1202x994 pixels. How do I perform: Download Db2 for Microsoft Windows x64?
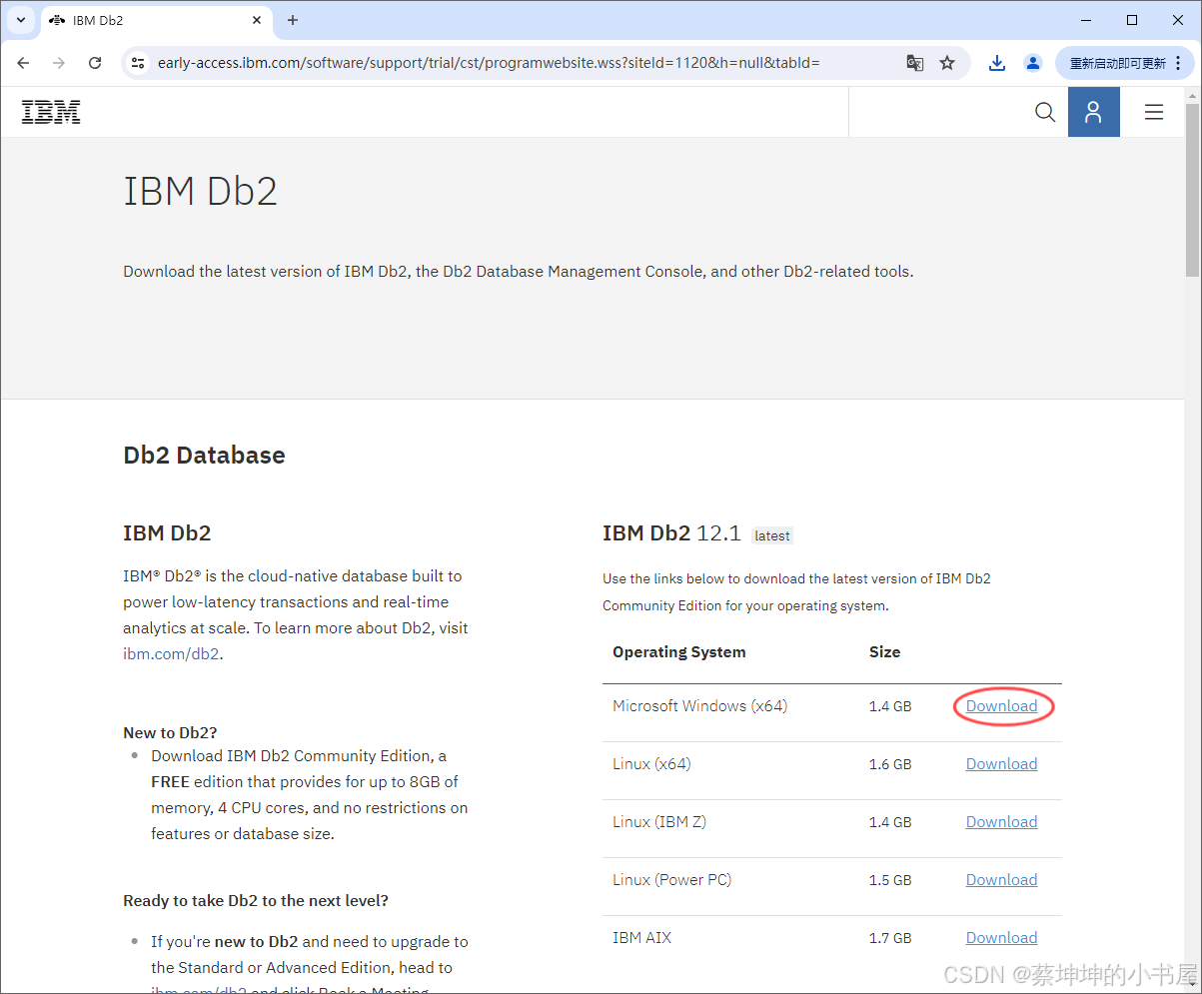[x=1002, y=705]
